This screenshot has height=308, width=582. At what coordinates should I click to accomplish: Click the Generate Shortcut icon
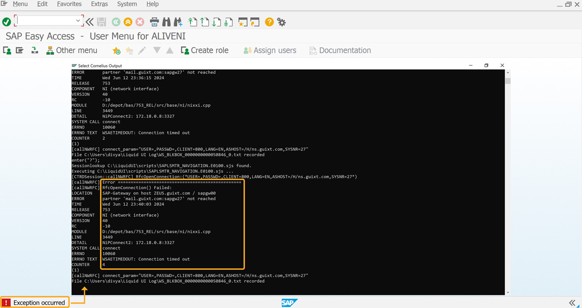tap(255, 22)
